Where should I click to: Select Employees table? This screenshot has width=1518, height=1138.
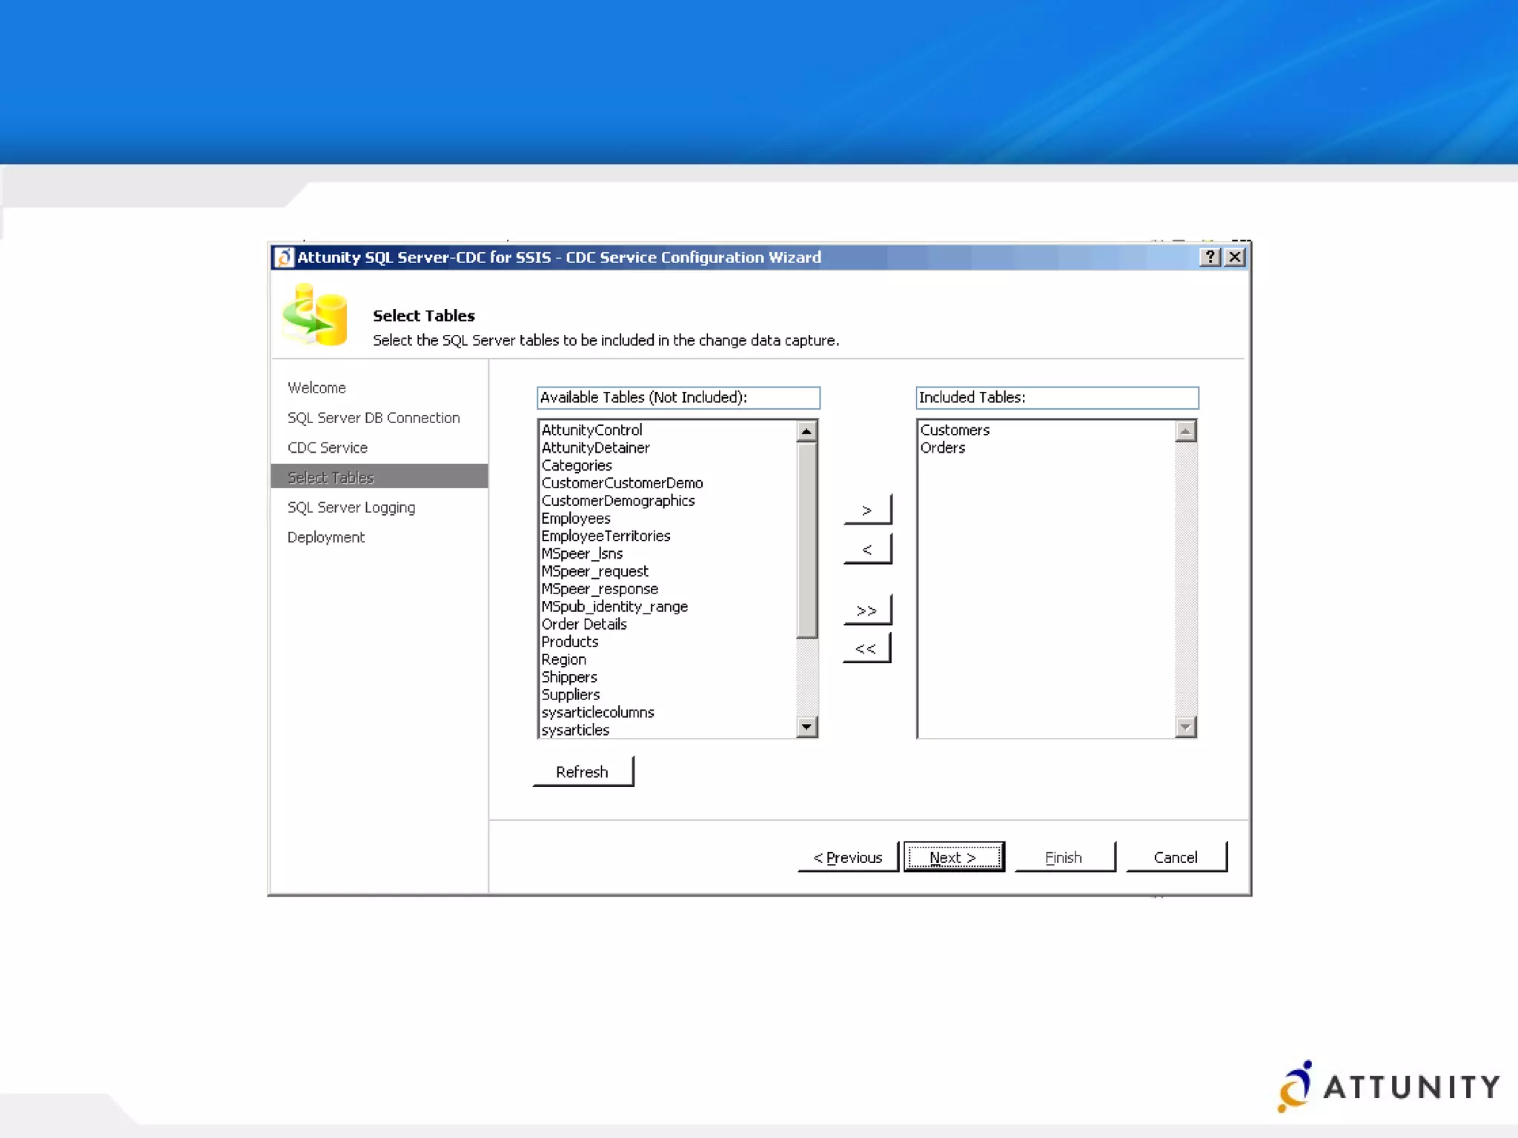click(576, 519)
